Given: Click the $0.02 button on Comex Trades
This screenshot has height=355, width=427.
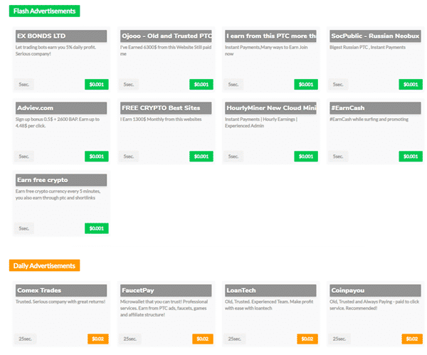Looking at the screenshot, I should click(x=97, y=339).
